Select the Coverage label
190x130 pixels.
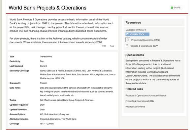click(x=14, y=124)
